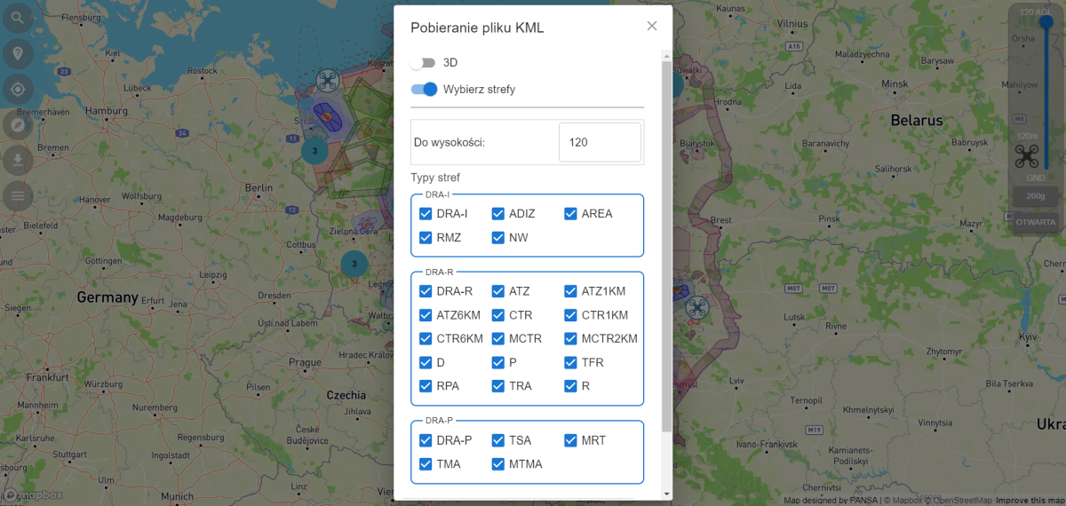Image resolution: width=1066 pixels, height=506 pixels.
Task: Uncheck the MCTR checkbox
Action: tap(498, 338)
